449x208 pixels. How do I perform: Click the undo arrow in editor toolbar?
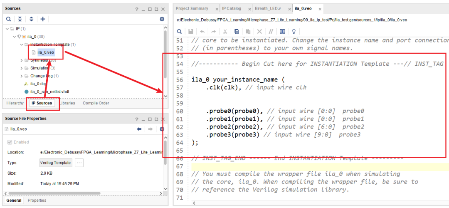202,31
